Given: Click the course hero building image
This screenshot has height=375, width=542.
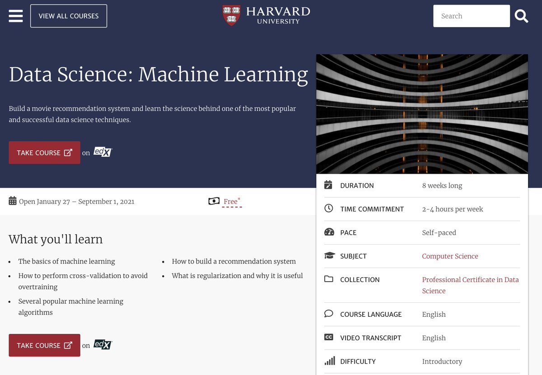Looking at the screenshot, I should (x=422, y=114).
